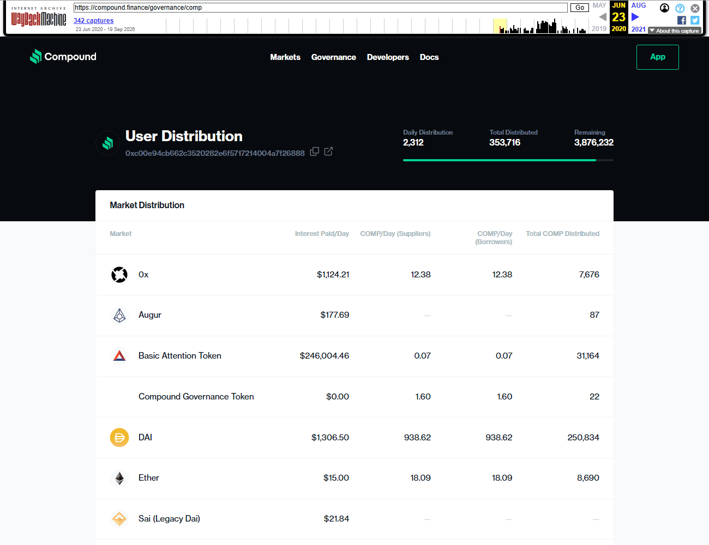Click the Ether market icon

pyautogui.click(x=119, y=478)
